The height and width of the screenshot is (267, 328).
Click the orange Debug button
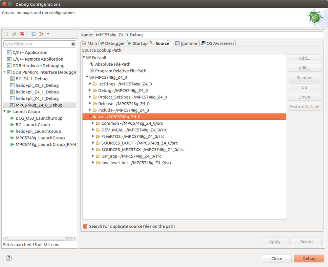[x=309, y=258]
